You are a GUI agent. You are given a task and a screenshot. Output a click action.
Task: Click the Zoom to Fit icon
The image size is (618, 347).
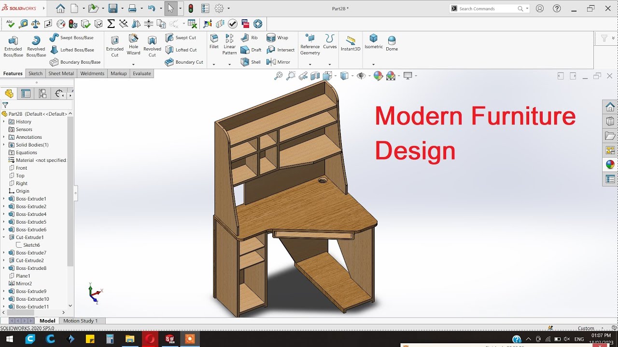pos(278,76)
